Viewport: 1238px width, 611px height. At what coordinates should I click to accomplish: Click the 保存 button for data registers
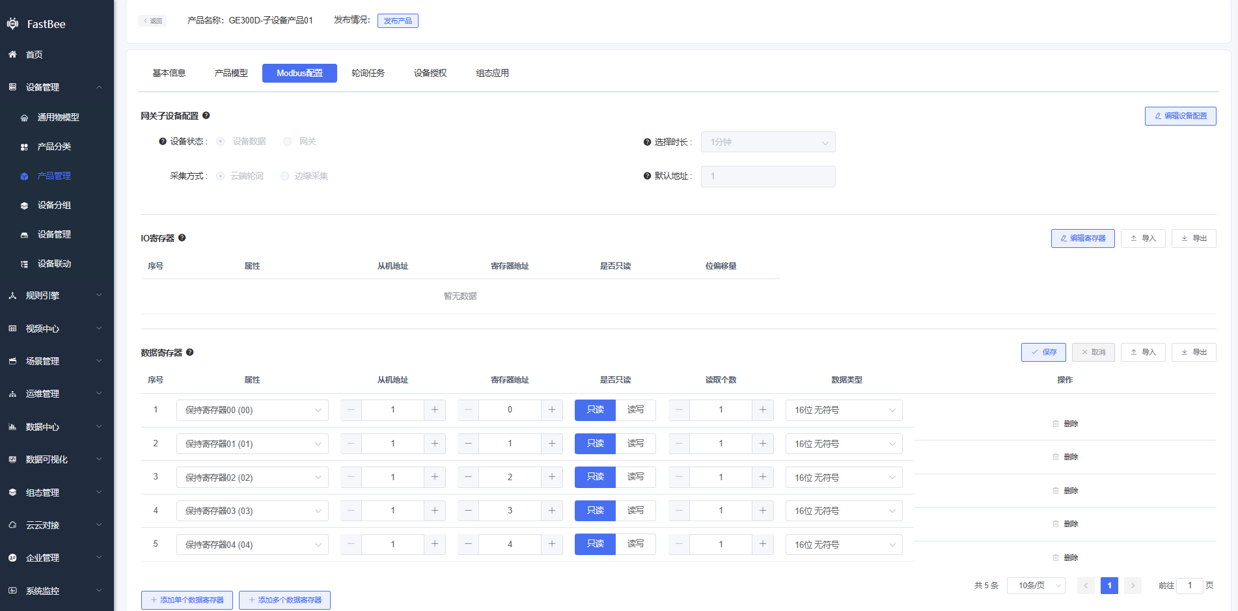pyautogui.click(x=1043, y=352)
